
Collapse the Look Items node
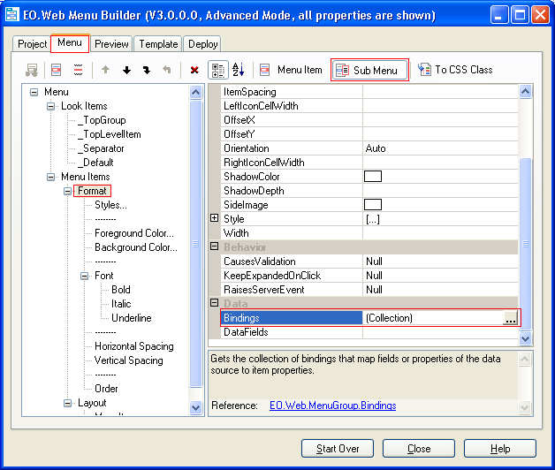click(50, 106)
